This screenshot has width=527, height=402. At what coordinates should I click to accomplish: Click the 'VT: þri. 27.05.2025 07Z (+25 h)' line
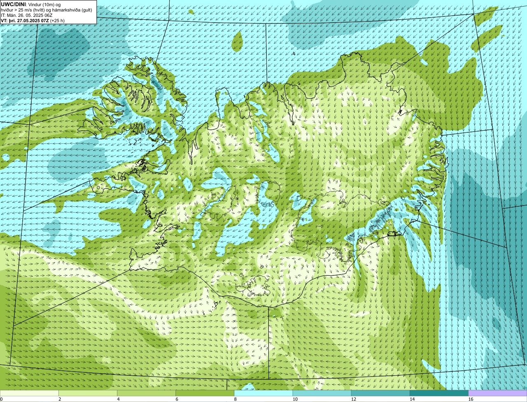tap(33, 21)
